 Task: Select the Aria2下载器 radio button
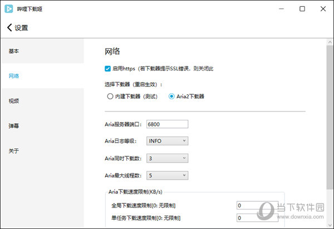pos(171,96)
